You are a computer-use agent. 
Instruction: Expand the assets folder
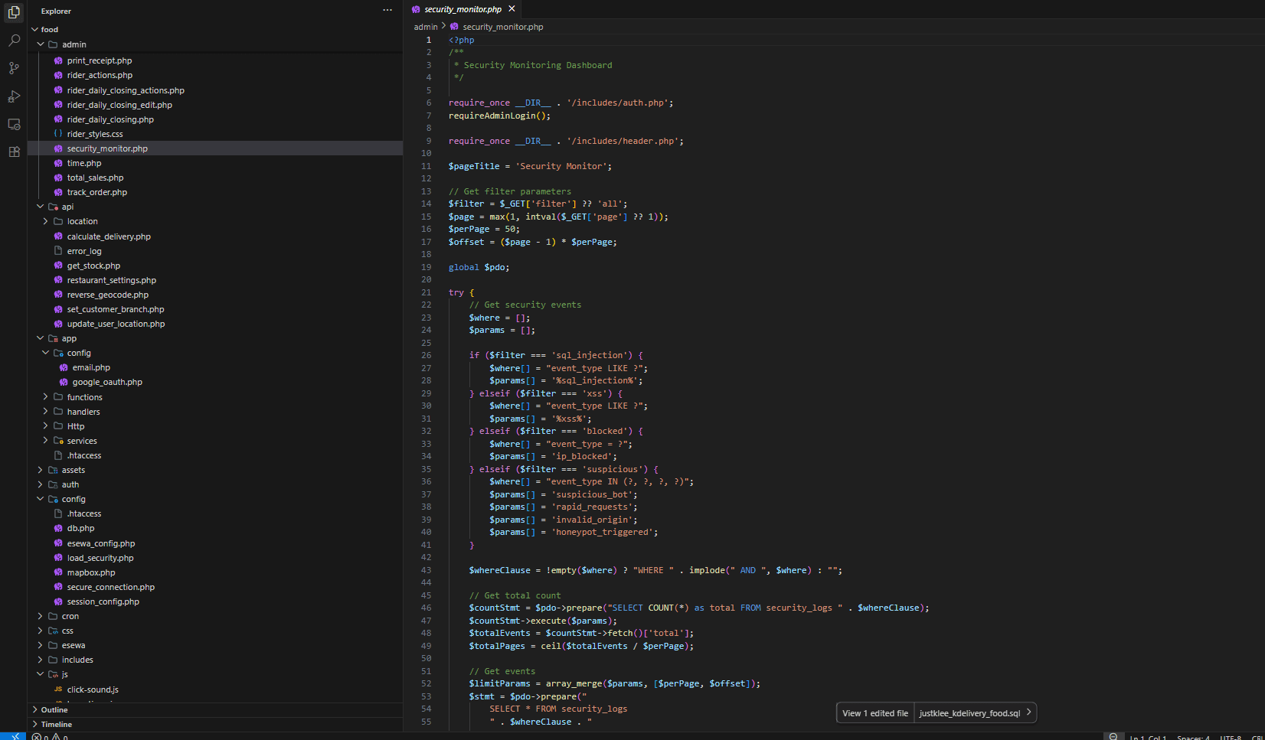(41, 470)
